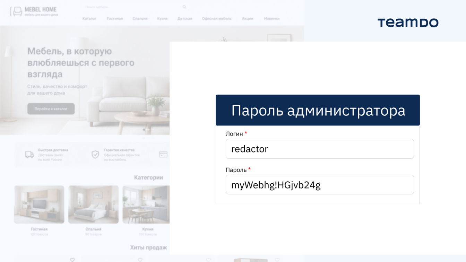466x262 pixels.
Task: Open the Акции menu item
Action: click(x=248, y=19)
